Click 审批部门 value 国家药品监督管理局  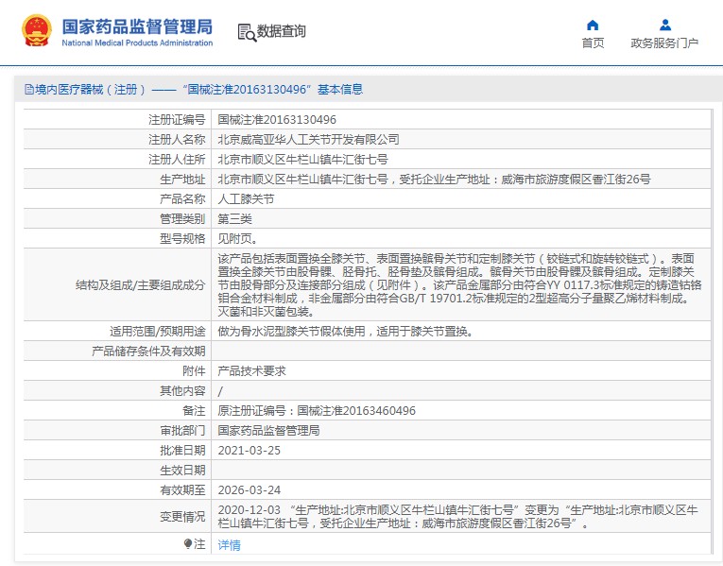(268, 431)
